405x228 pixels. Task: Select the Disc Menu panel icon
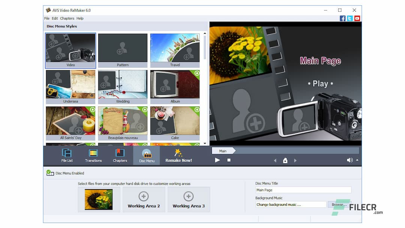146,155
